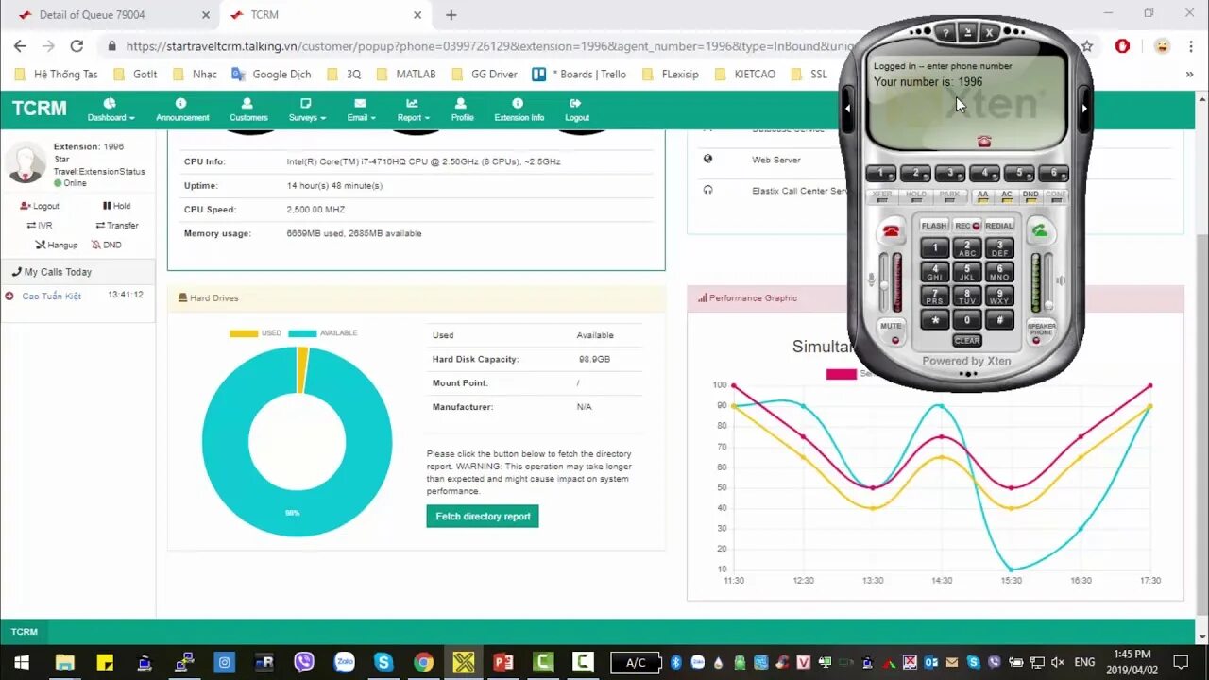Open the notification center icon
1209x680 pixels.
point(1181,662)
